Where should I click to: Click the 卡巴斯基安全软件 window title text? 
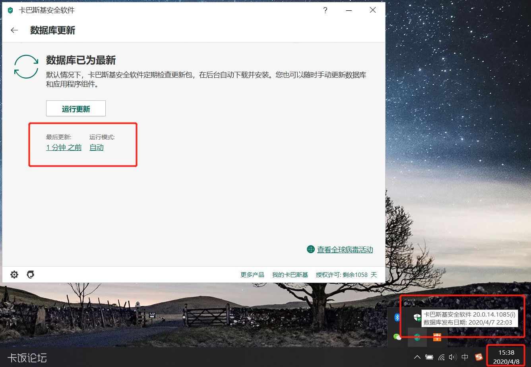[47, 10]
